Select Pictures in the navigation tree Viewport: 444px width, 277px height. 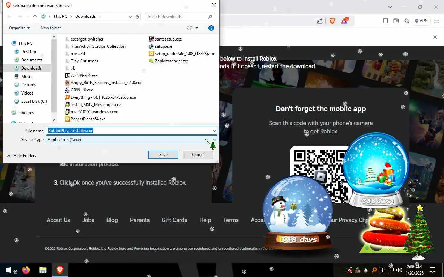pyautogui.click(x=28, y=85)
